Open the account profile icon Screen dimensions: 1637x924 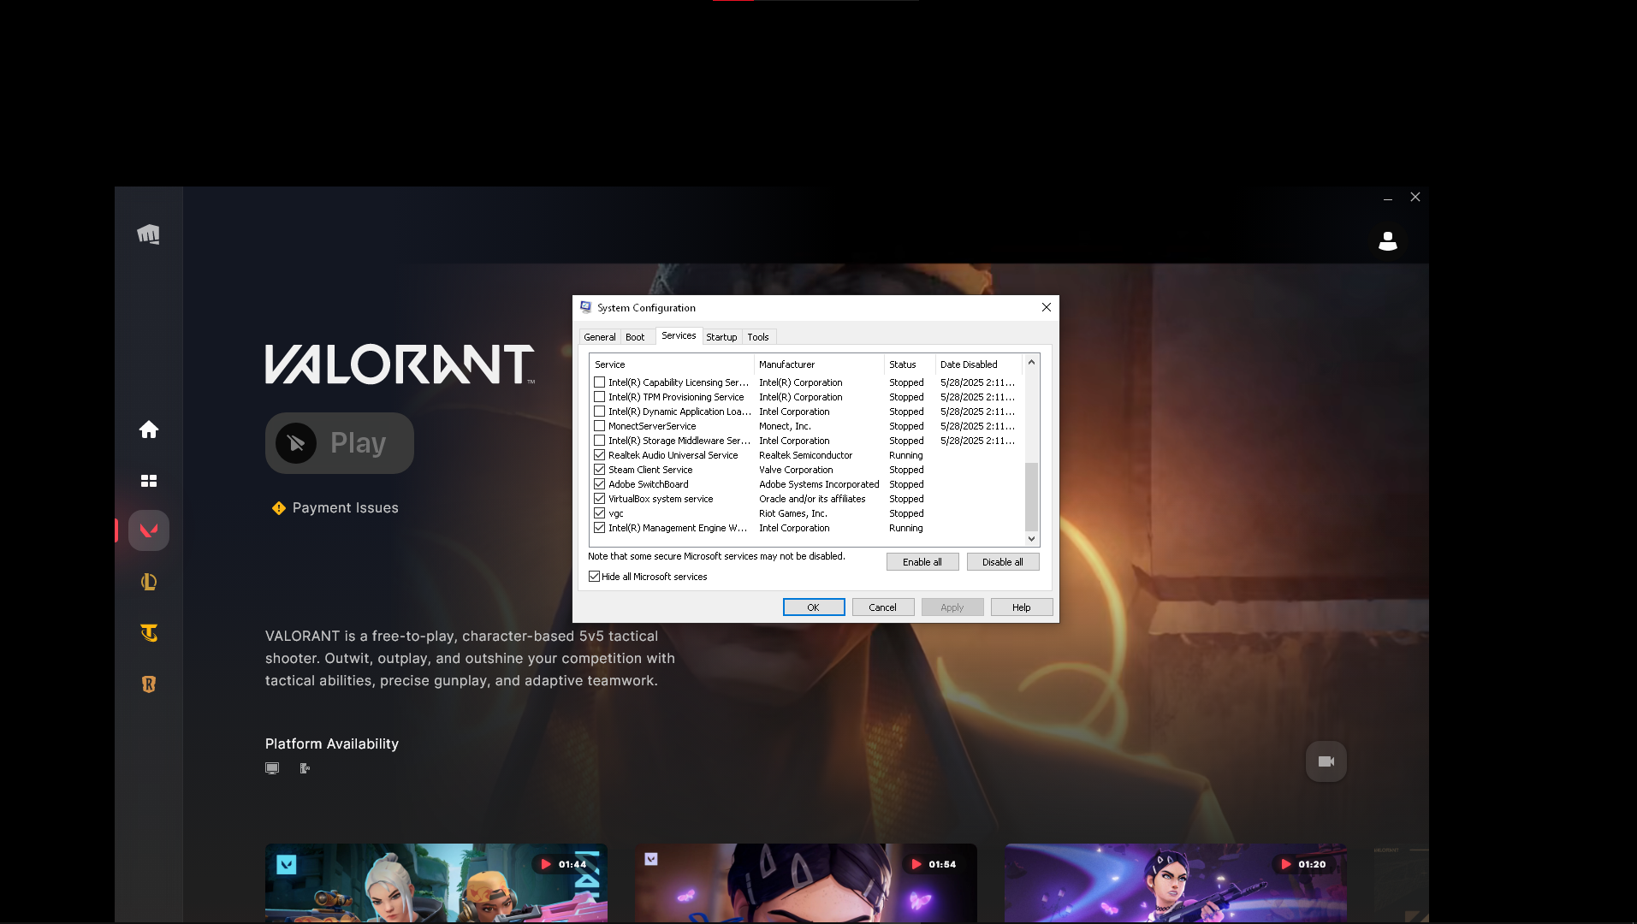click(x=1388, y=241)
